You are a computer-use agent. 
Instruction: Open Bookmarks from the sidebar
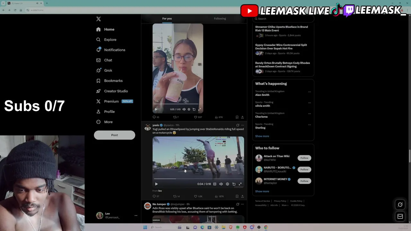pos(110,81)
